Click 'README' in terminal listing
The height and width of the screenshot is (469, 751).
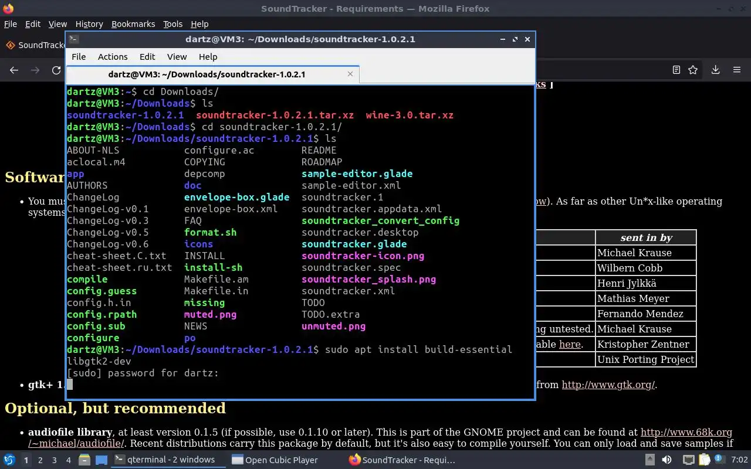pyautogui.click(x=319, y=150)
